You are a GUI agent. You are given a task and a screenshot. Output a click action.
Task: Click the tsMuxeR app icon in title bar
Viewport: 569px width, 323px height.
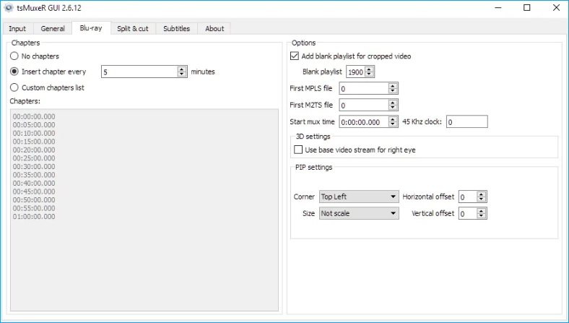pos(9,8)
